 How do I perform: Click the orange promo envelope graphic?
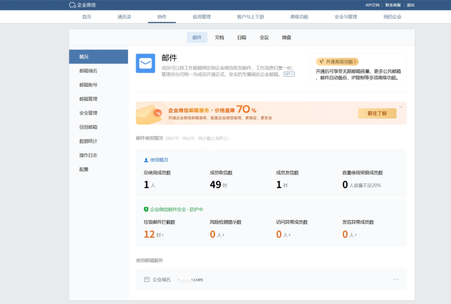click(150, 113)
